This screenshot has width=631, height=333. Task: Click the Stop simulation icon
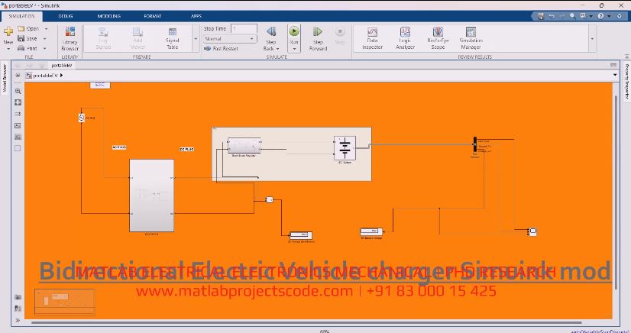pyautogui.click(x=340, y=32)
